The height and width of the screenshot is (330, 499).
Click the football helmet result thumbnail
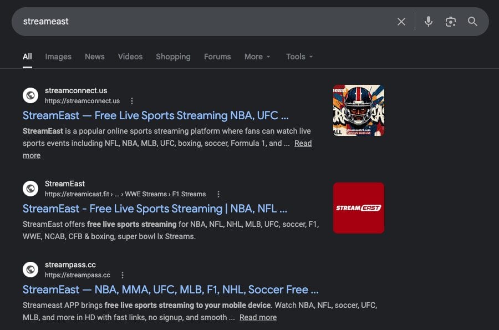pos(359,110)
